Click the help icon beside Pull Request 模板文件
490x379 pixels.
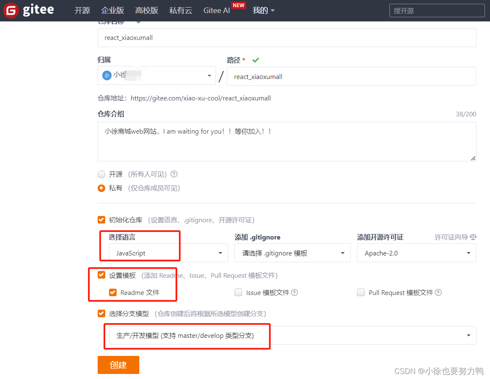[x=438, y=292]
